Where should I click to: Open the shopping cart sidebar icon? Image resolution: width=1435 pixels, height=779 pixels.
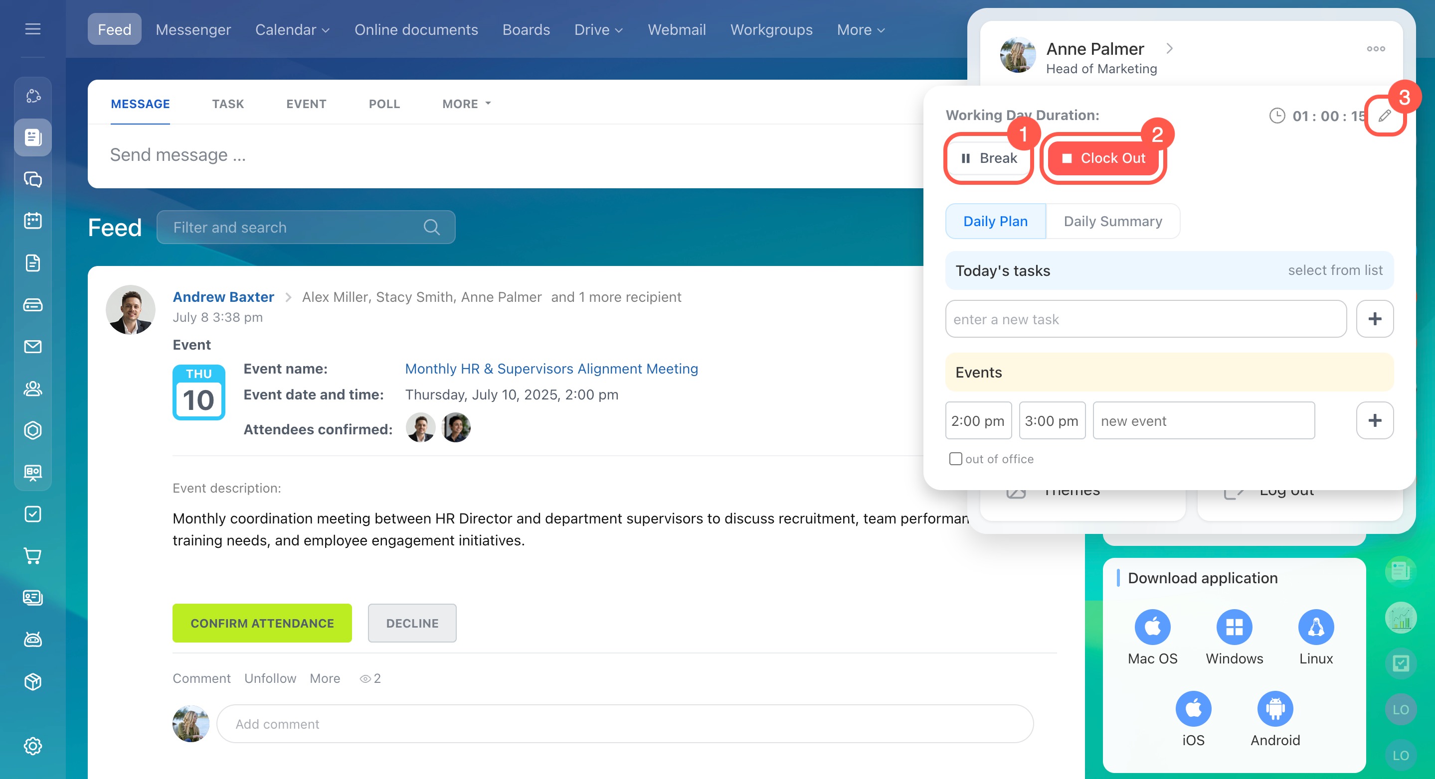tap(33, 556)
